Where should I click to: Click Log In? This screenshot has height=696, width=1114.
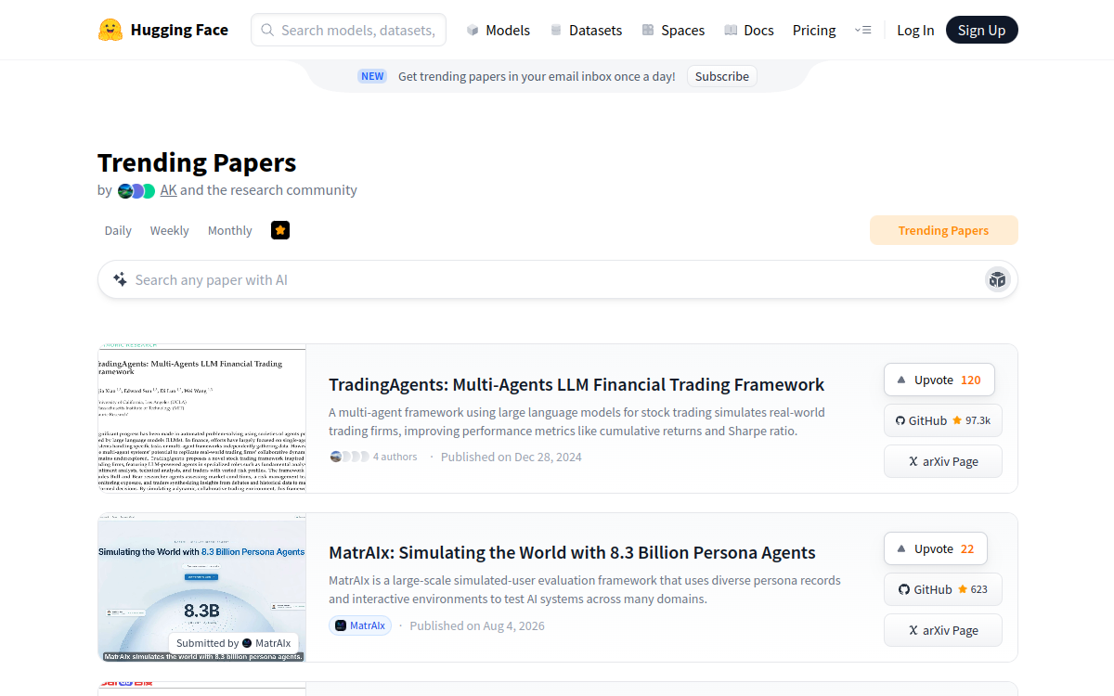coord(915,30)
